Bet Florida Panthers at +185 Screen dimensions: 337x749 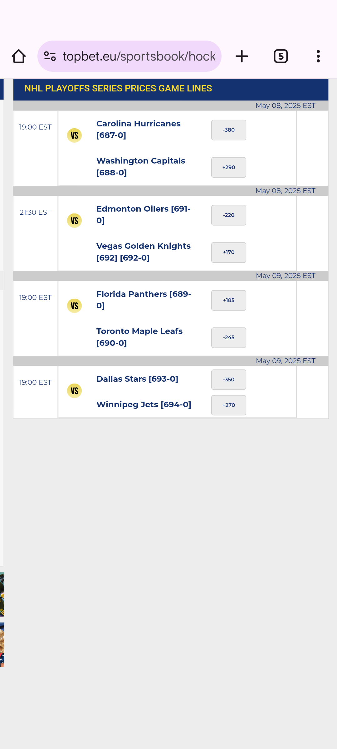pyautogui.click(x=229, y=300)
